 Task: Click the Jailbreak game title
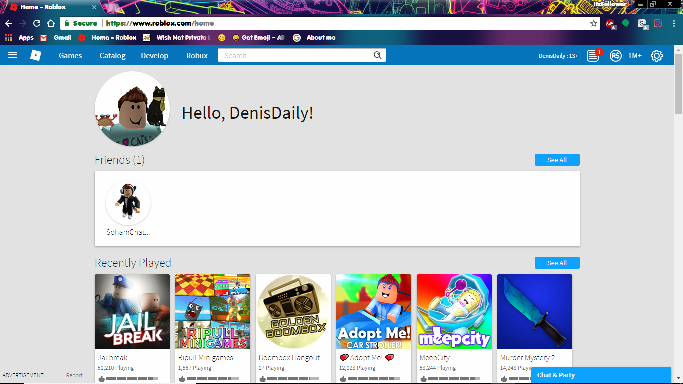coord(112,358)
